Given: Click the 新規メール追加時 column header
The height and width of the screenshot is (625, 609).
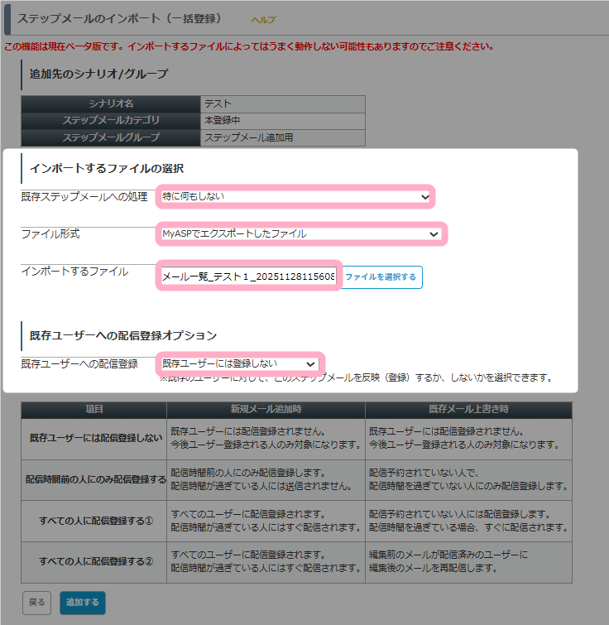Looking at the screenshot, I should (265, 411).
